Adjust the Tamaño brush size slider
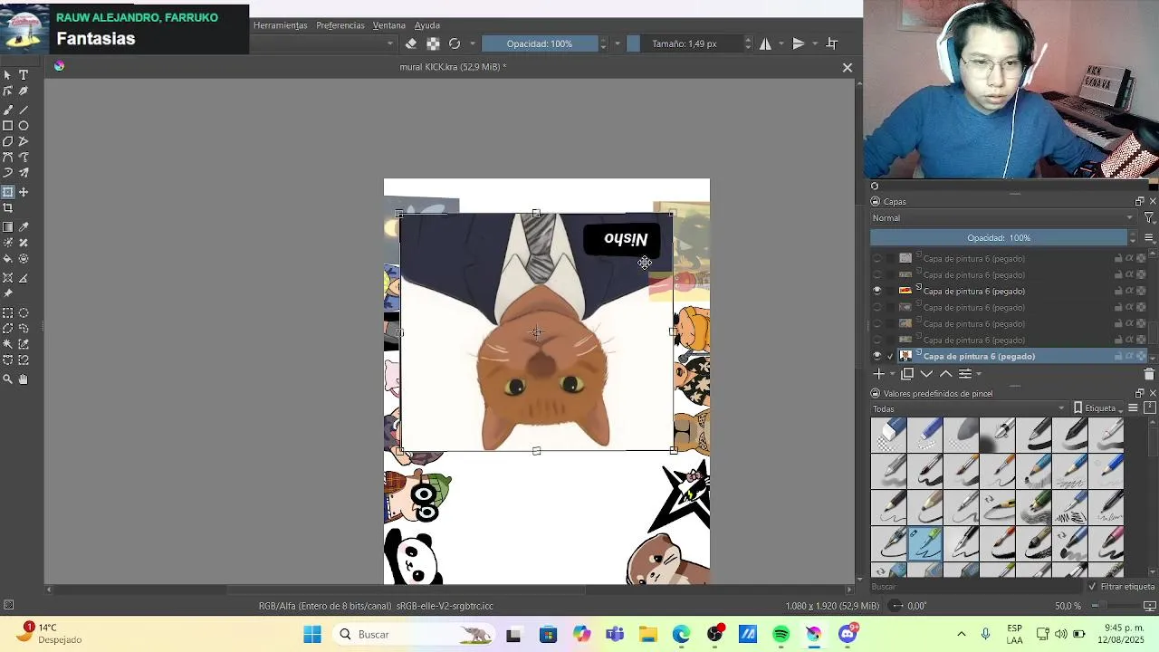 685,43
